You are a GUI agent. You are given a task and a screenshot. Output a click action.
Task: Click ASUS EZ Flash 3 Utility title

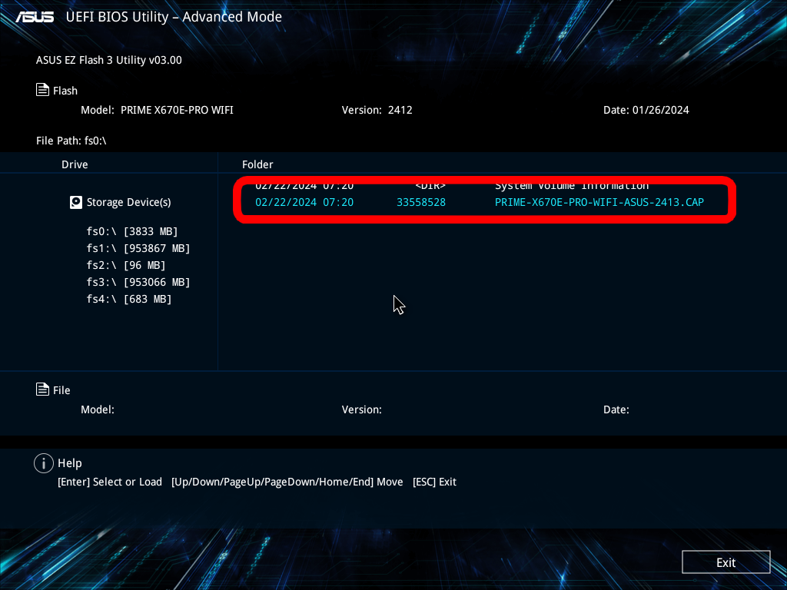109,60
